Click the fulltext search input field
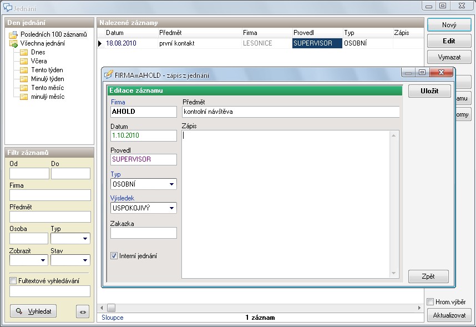 pos(50,291)
